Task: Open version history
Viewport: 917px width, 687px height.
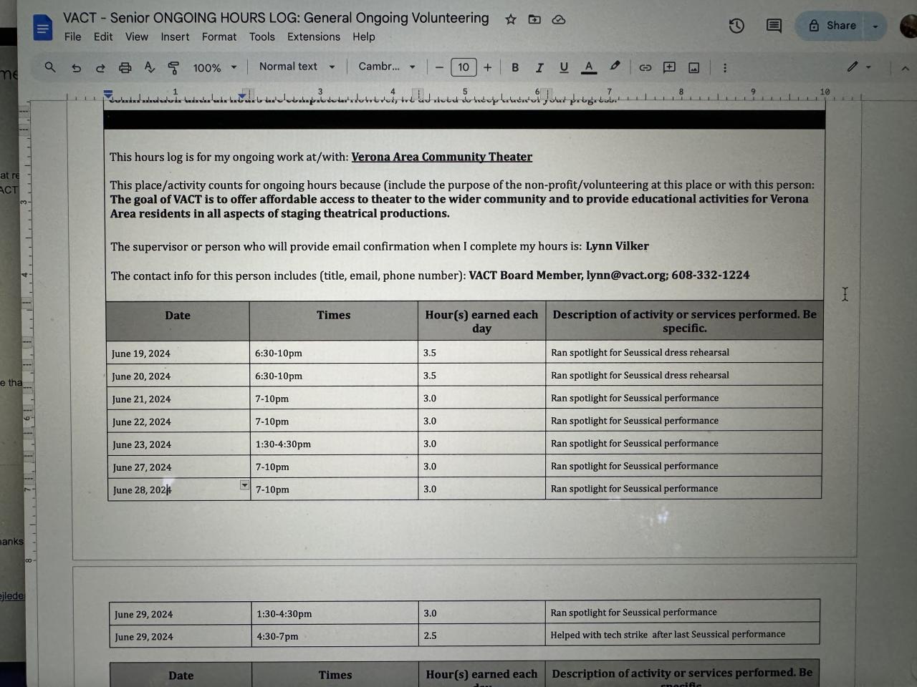Action: point(736,26)
